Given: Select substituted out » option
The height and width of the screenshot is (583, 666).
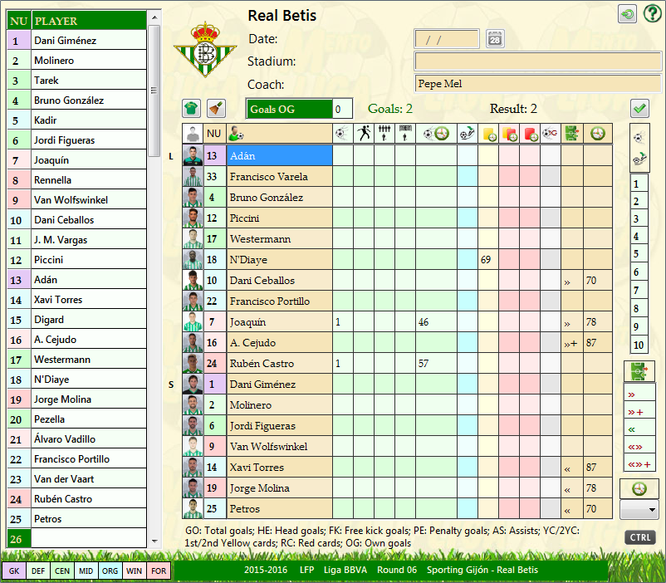Looking at the screenshot, I should [x=639, y=394].
